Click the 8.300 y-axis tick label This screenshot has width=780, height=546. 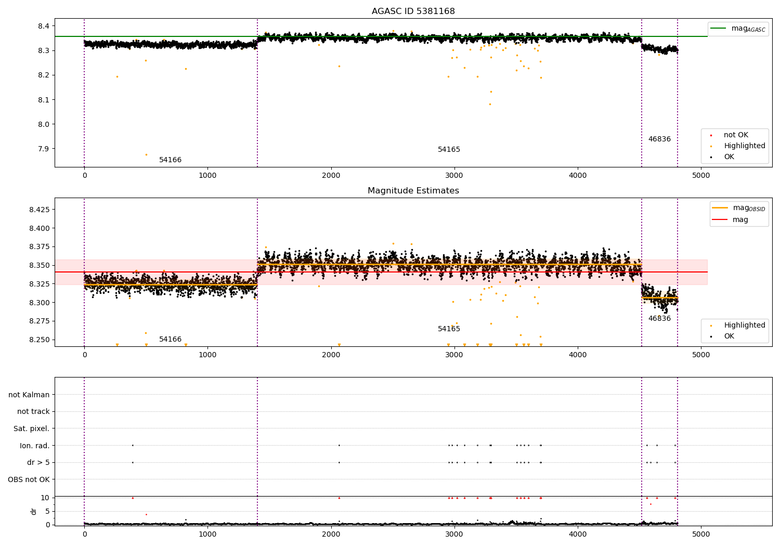[40, 303]
